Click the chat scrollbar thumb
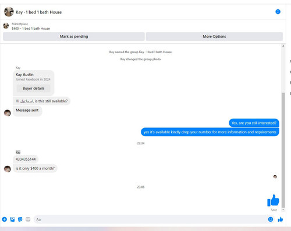291x231 pixels. [283, 150]
